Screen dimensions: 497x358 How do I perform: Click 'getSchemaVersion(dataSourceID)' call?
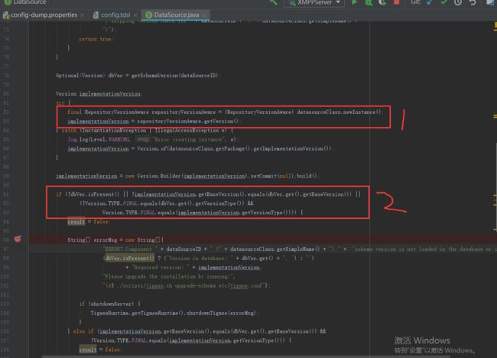(x=175, y=76)
